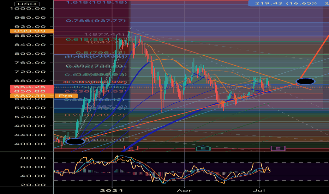
Task: Select the green earnings E marker
Action: pos(203,148)
